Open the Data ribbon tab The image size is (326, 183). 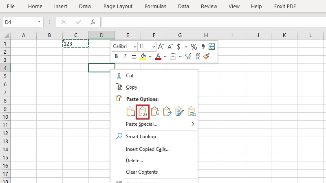point(183,6)
